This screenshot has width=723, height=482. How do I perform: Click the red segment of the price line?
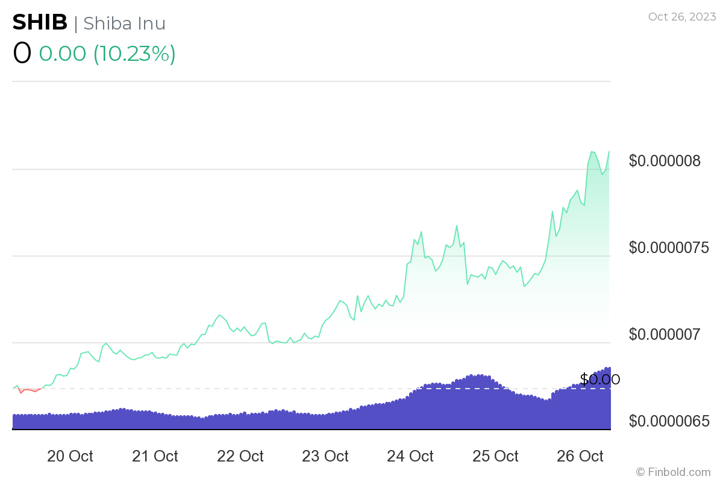[29, 390]
